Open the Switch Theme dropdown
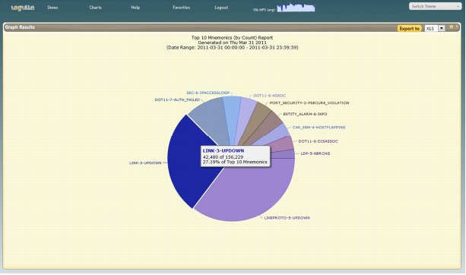This screenshot has width=466, height=275. click(x=435, y=6)
